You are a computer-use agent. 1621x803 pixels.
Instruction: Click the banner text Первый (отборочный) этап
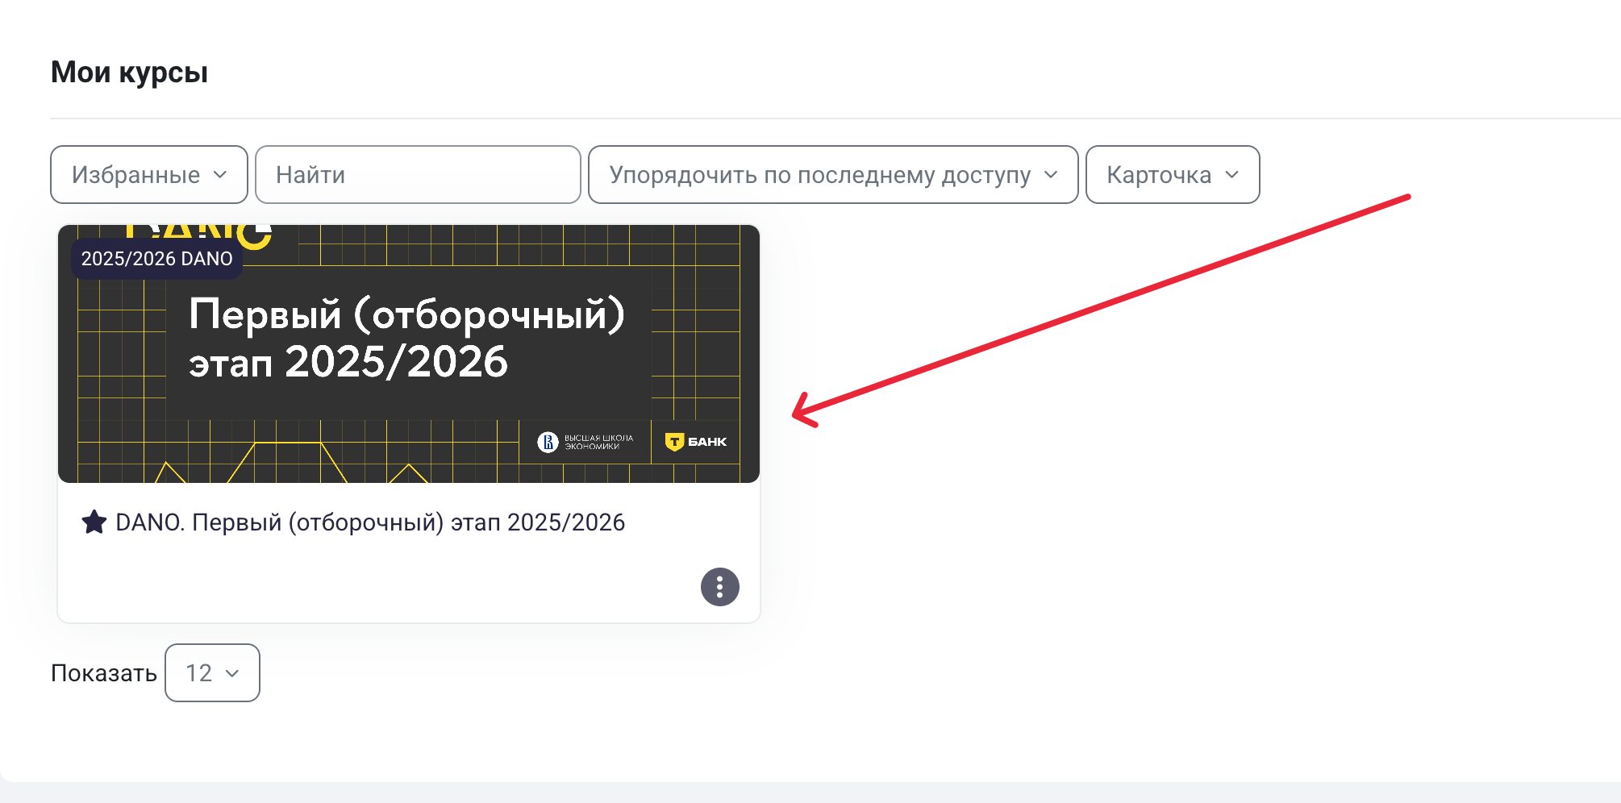pos(406,337)
